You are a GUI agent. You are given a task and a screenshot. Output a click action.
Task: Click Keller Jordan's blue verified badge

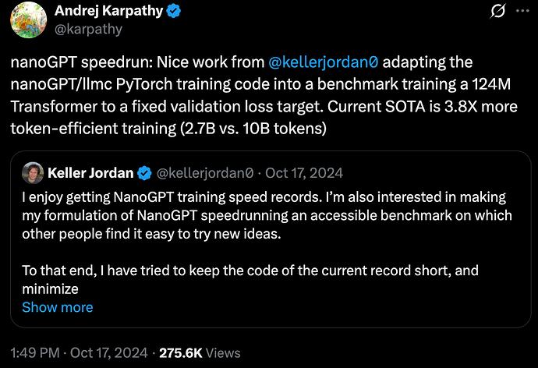(x=145, y=172)
